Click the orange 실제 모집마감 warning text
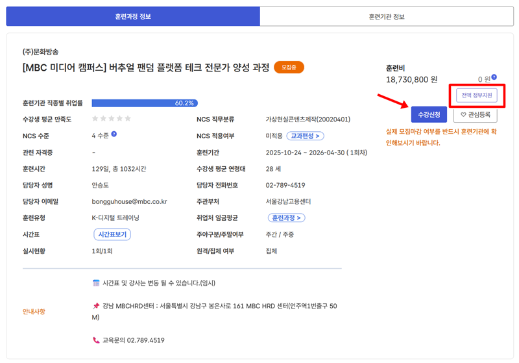This screenshot has height=363, width=519. click(x=441, y=137)
